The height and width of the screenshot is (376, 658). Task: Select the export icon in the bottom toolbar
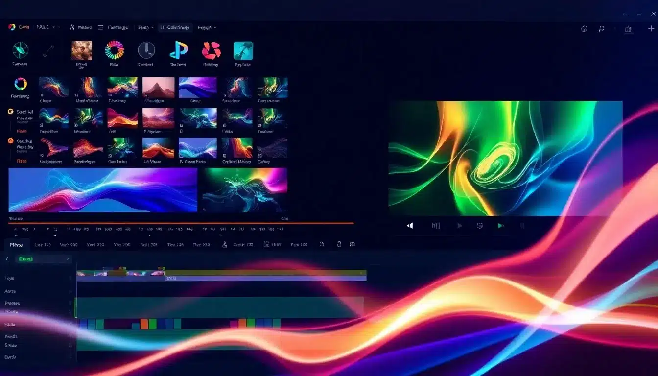point(322,244)
